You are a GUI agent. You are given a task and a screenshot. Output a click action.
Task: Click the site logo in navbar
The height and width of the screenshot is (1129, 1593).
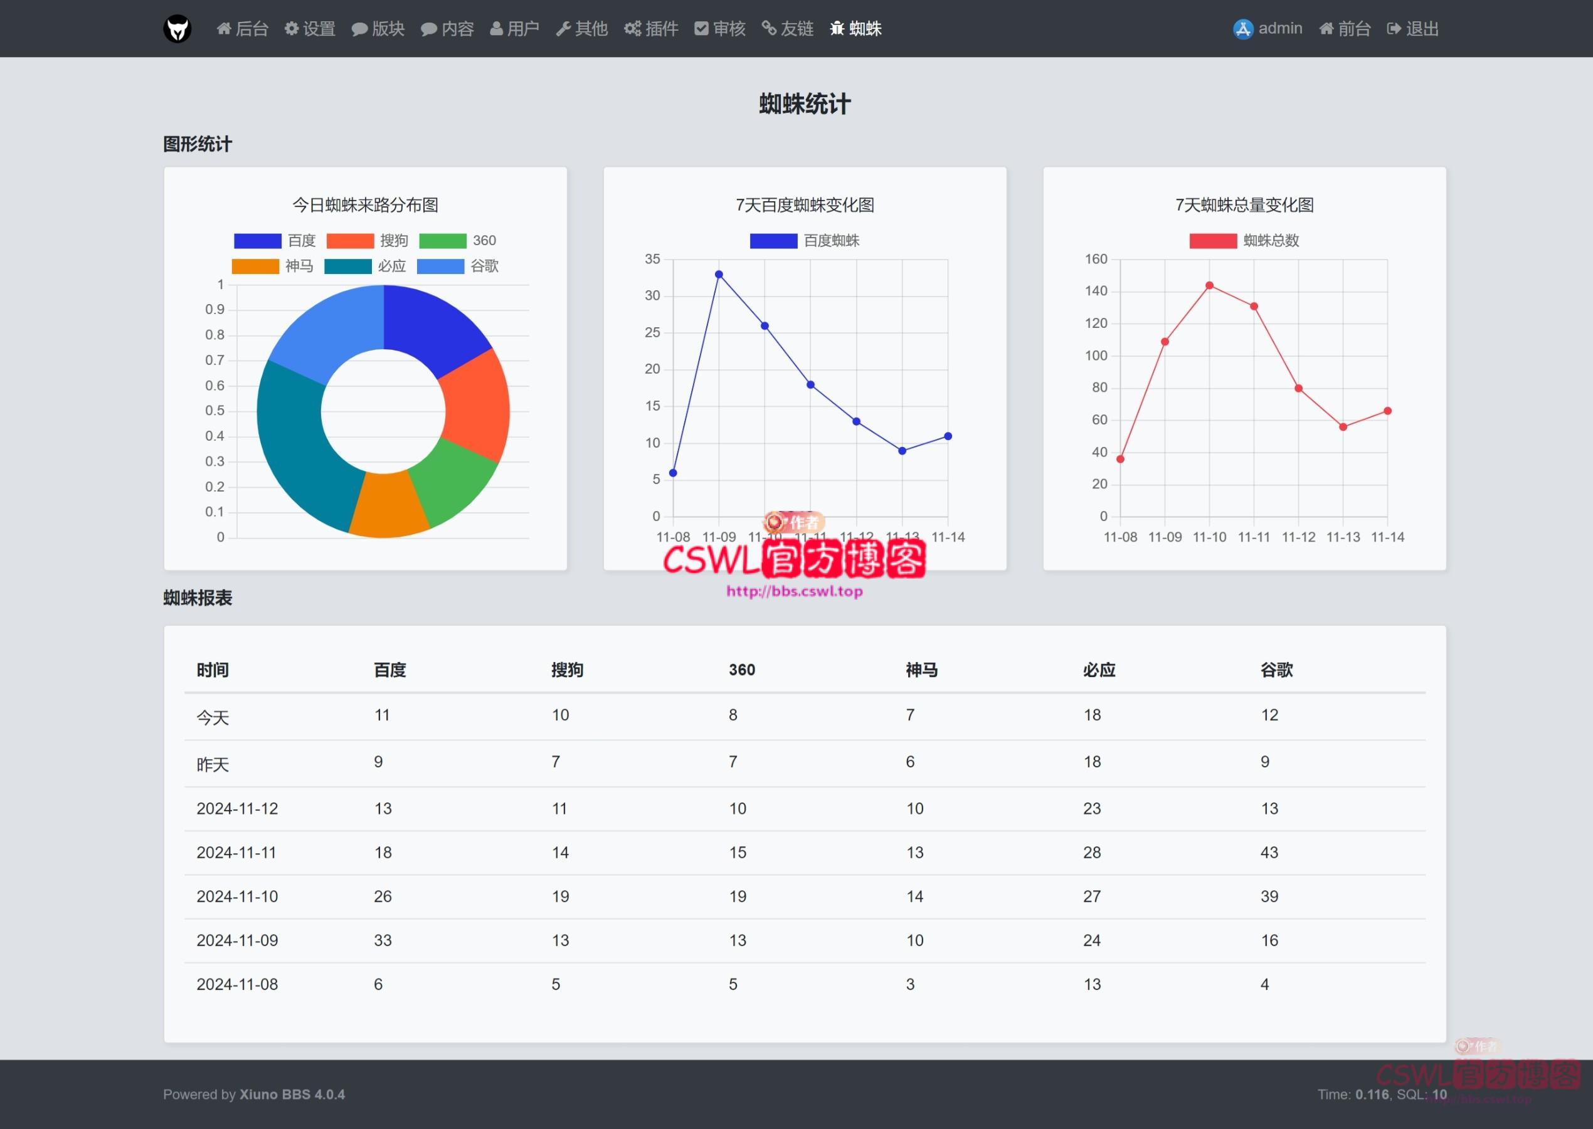[177, 28]
